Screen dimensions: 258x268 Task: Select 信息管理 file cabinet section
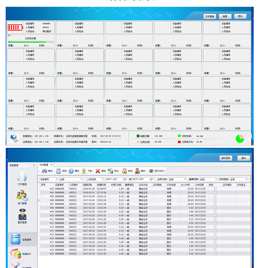point(22,239)
